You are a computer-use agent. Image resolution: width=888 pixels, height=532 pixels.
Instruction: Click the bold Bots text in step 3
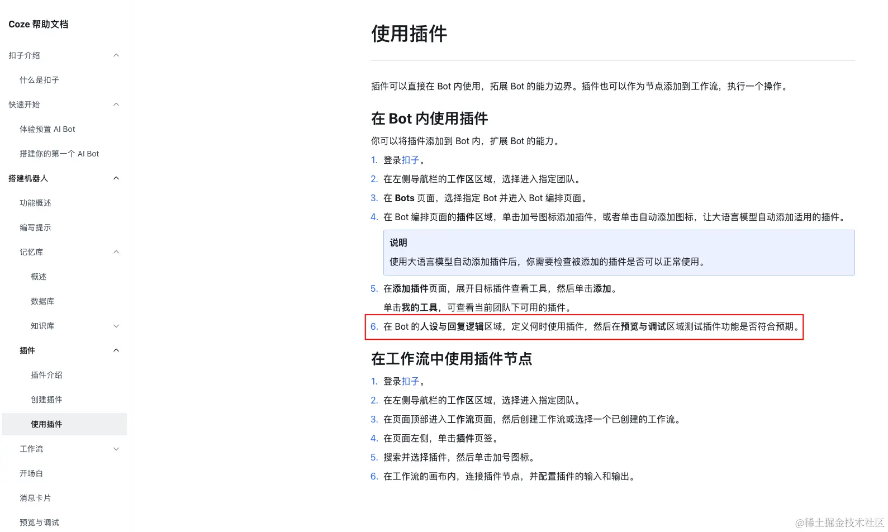pyautogui.click(x=405, y=198)
